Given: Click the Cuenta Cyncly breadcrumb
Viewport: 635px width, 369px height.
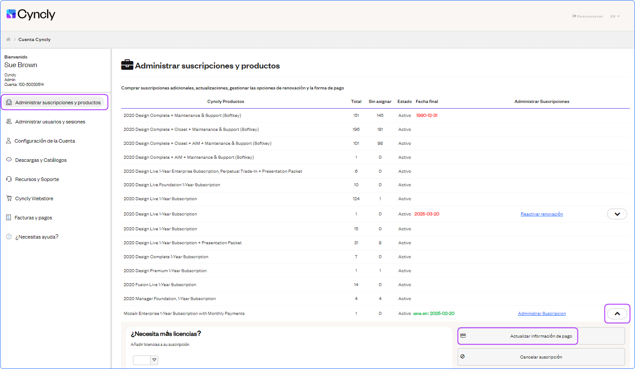Looking at the screenshot, I should 34,39.
